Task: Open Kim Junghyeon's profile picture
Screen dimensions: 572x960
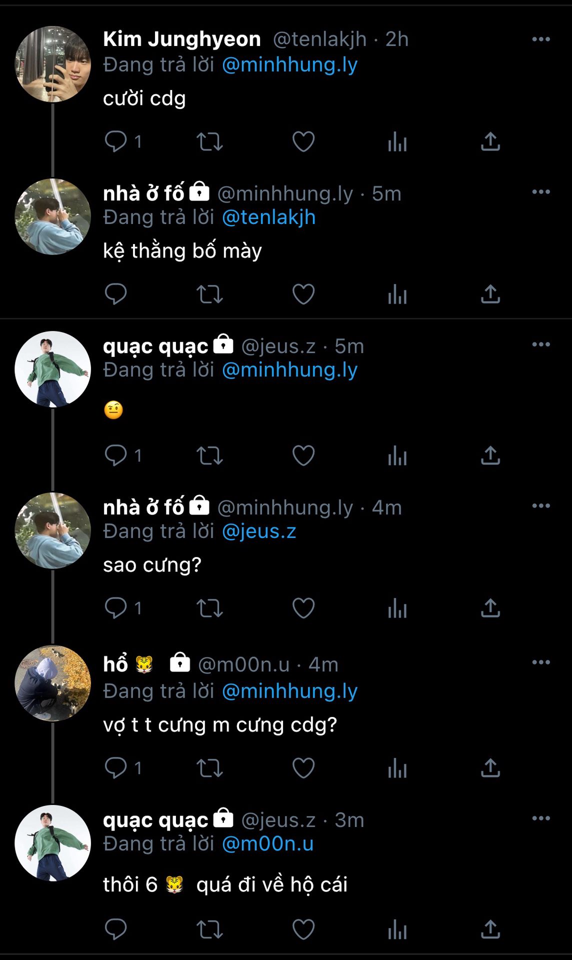Action: tap(53, 64)
